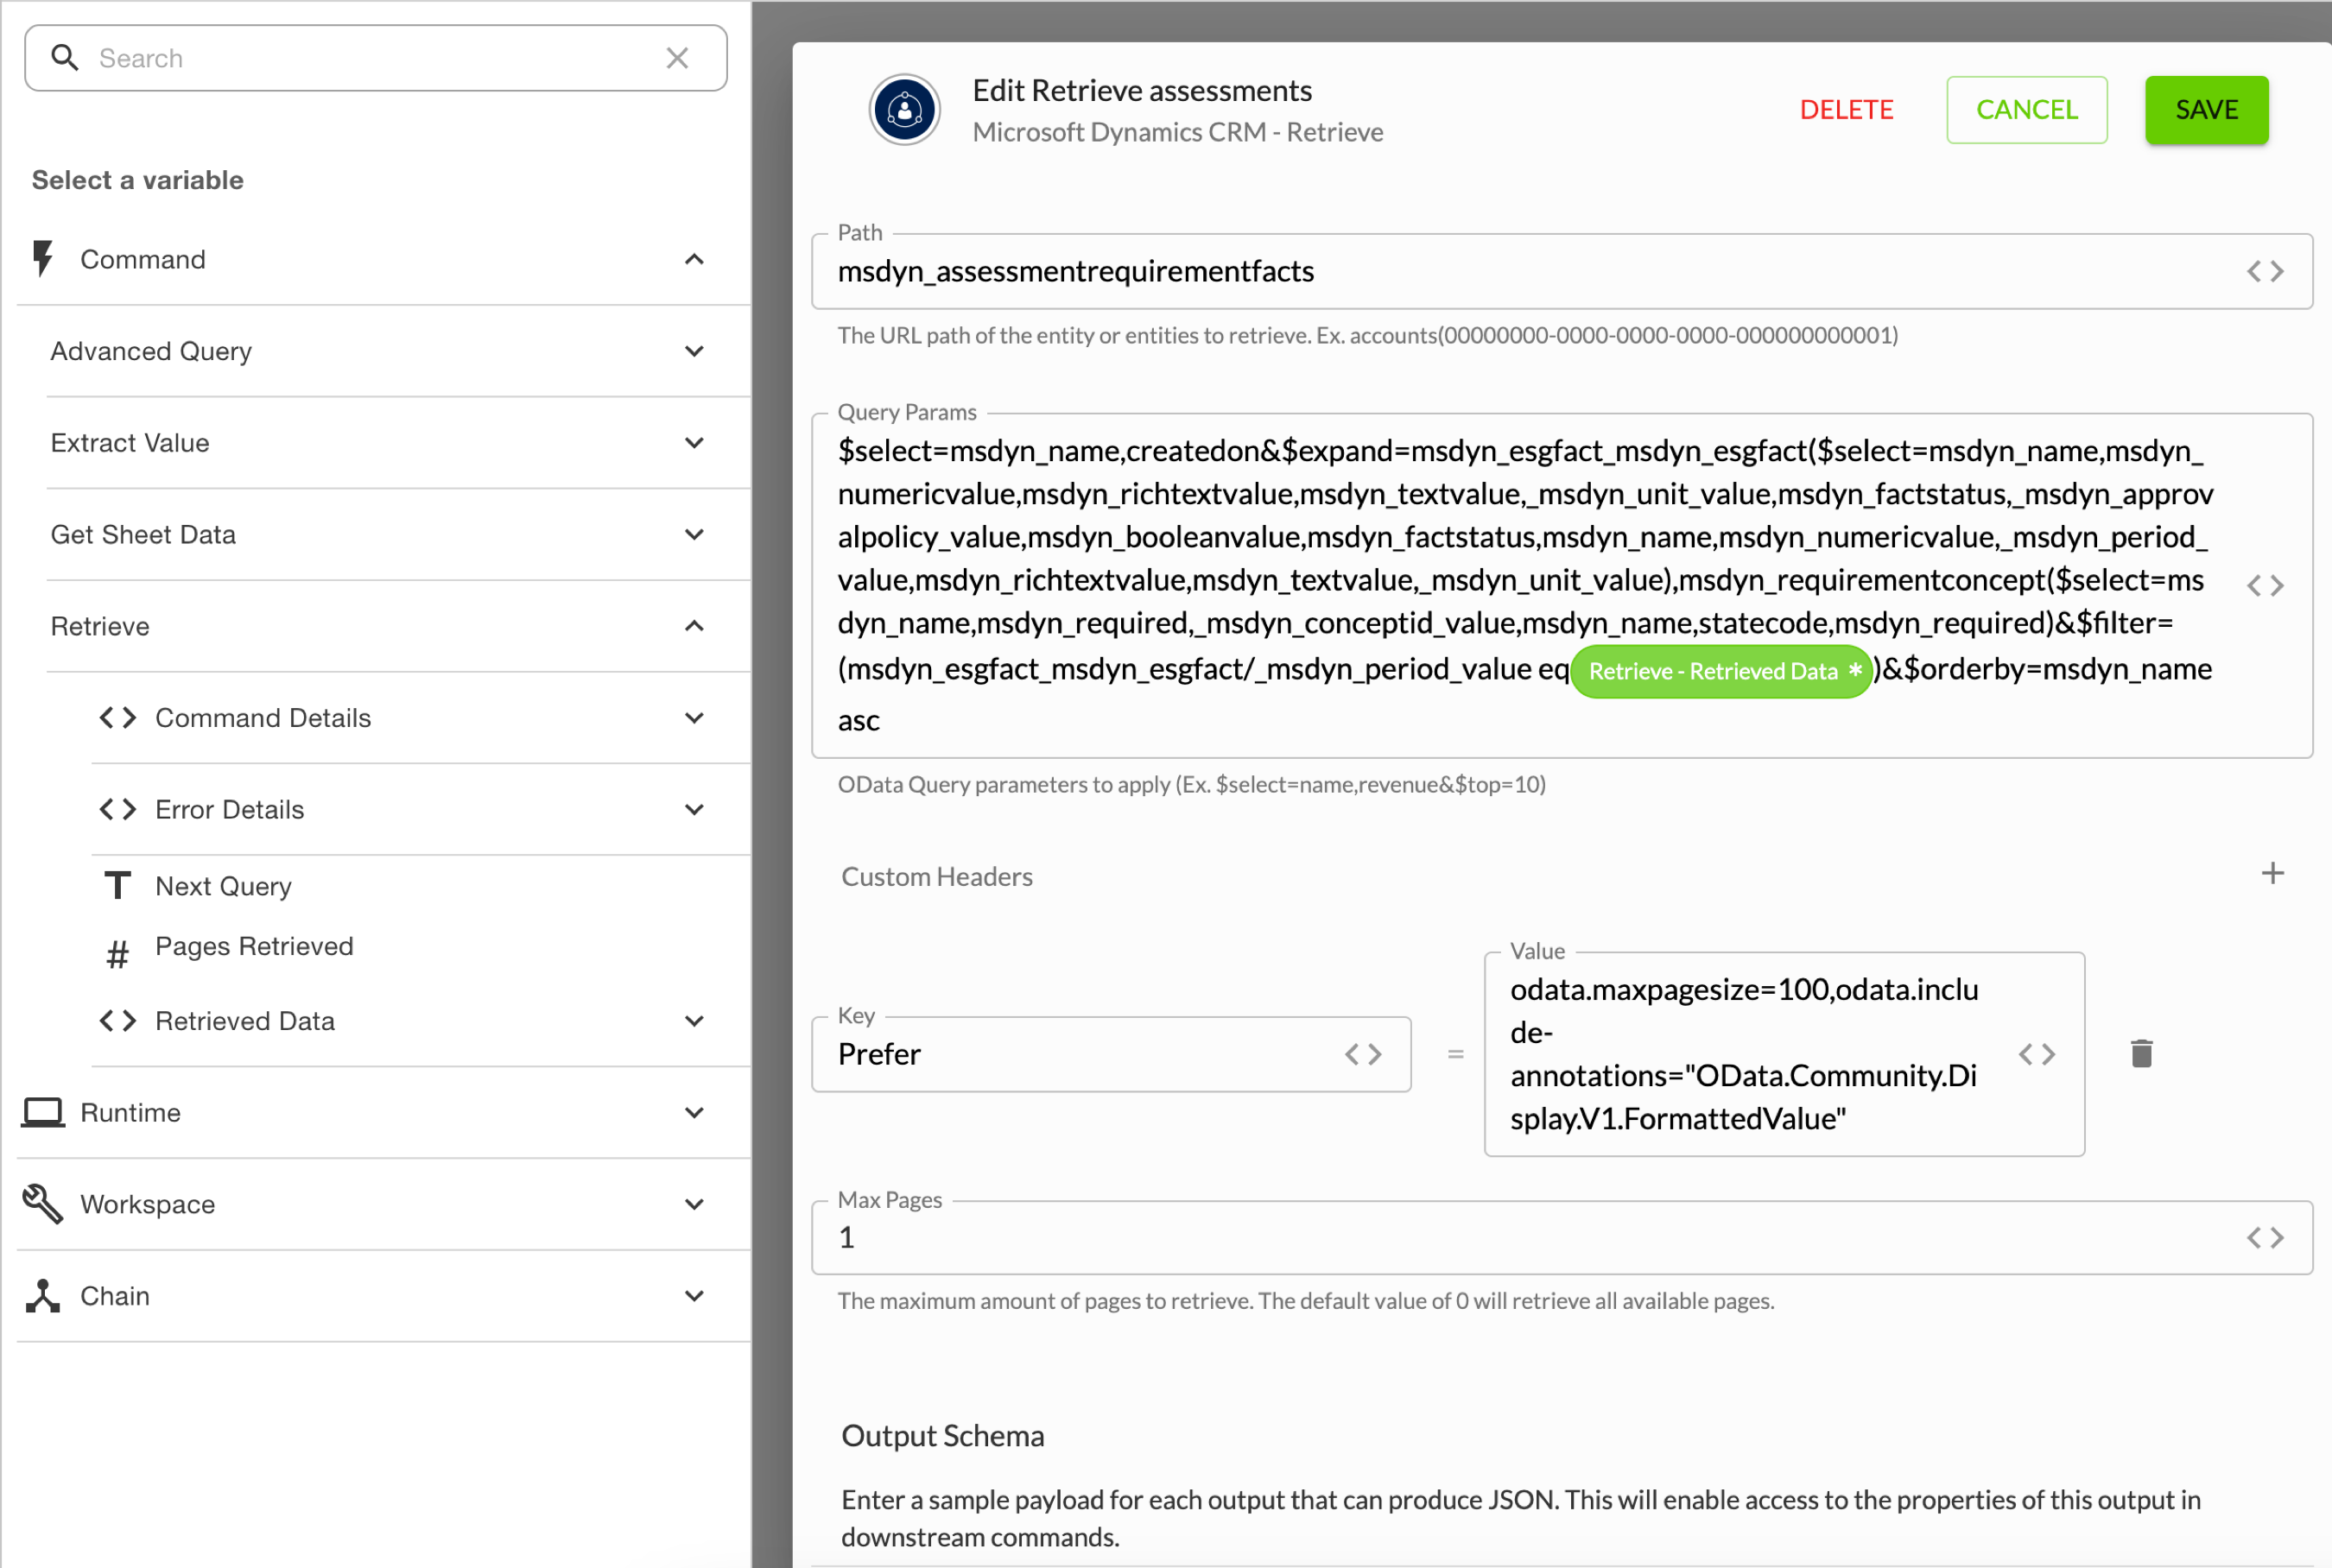Open variable picker for Path field
The image size is (2332, 1568).
click(2265, 271)
